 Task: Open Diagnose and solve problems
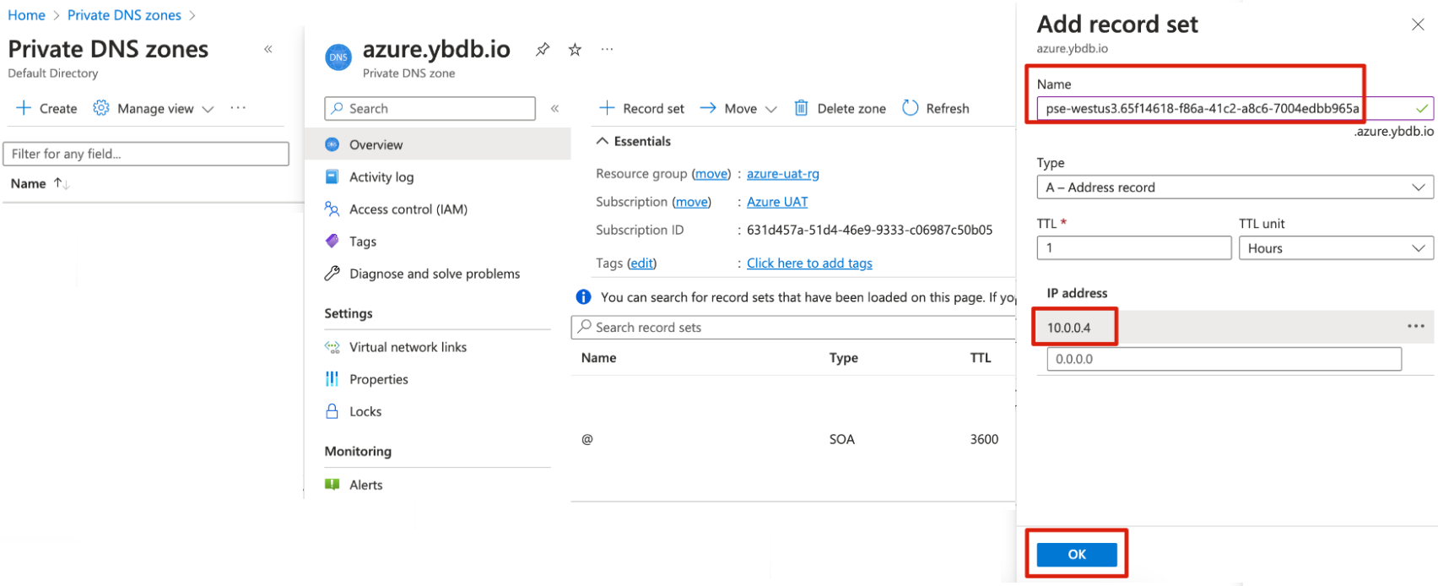click(435, 274)
